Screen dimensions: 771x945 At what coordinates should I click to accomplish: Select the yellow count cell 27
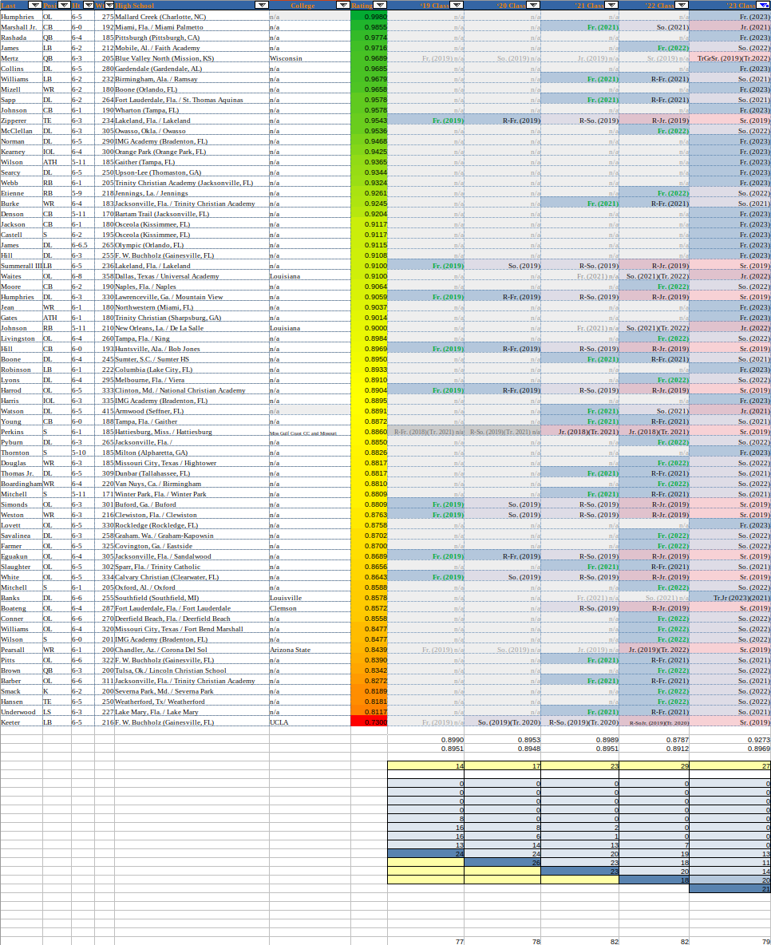click(730, 766)
